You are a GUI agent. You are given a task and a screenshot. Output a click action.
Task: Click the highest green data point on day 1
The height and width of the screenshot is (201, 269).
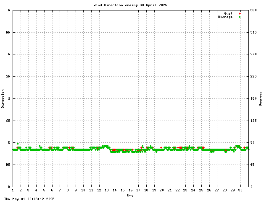tap(18, 144)
